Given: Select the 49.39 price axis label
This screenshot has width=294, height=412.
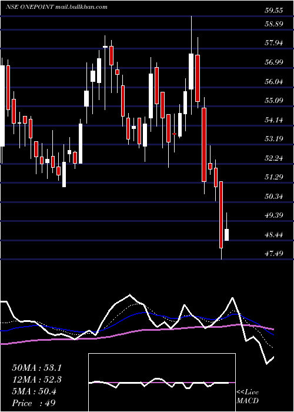Looking at the screenshot, I should tap(274, 215).
